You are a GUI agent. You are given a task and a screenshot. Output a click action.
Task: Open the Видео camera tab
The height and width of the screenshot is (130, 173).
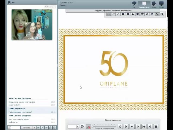[154, 5]
